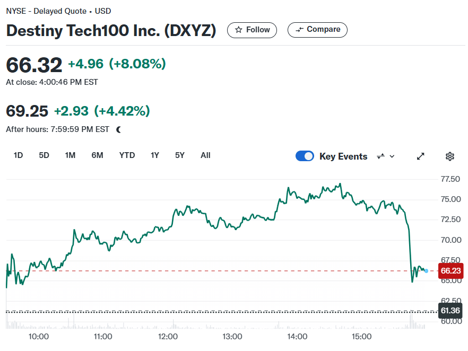Toggle the Key Events switch off
The height and width of the screenshot is (351, 468).
(305, 156)
